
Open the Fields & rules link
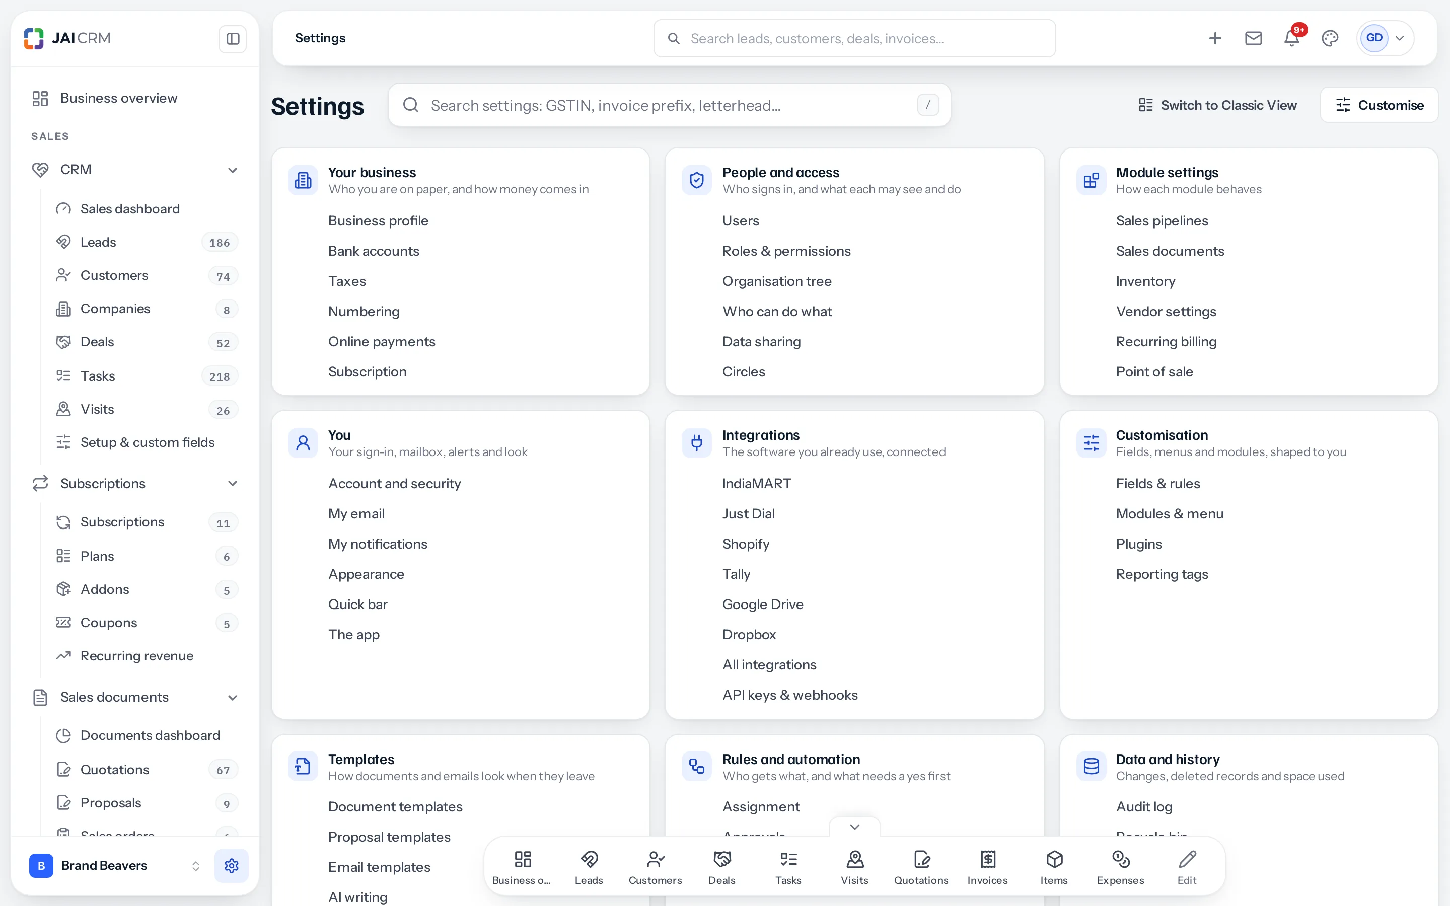1157,484
